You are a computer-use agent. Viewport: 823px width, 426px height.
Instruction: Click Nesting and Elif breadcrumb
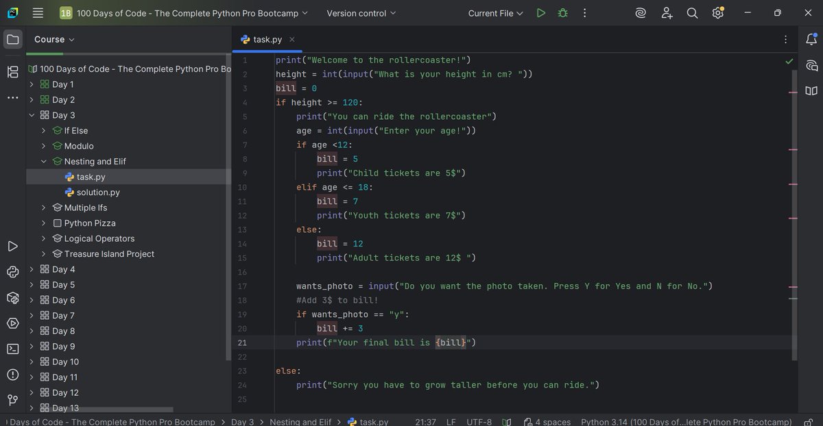(x=300, y=422)
